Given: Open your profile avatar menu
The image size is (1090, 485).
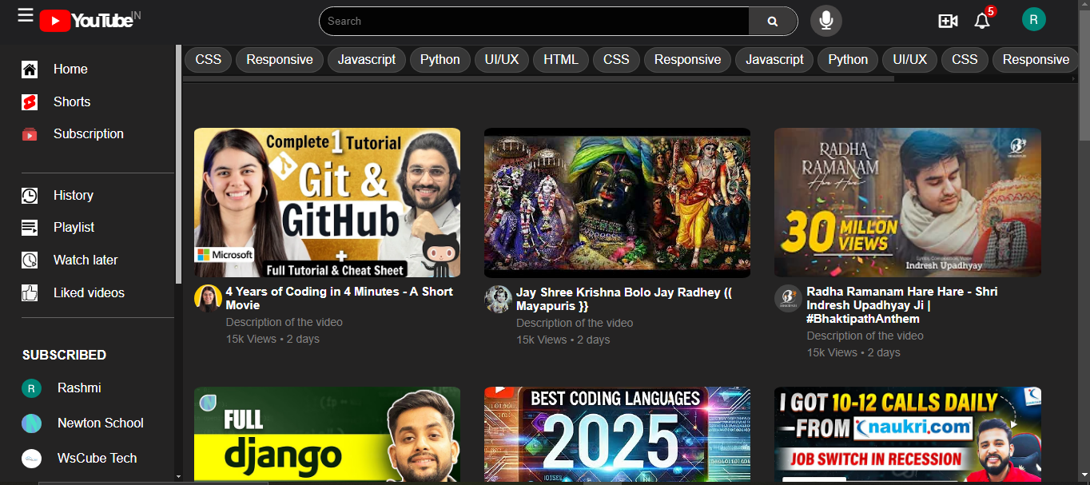Looking at the screenshot, I should 1033,18.
